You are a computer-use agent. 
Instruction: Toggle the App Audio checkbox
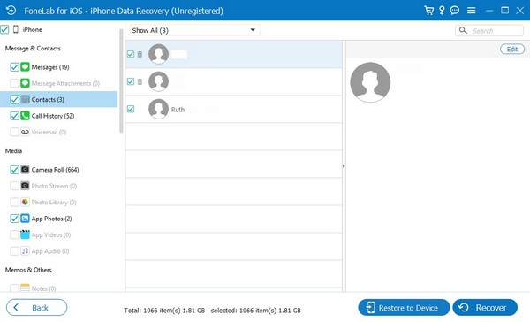point(14,250)
